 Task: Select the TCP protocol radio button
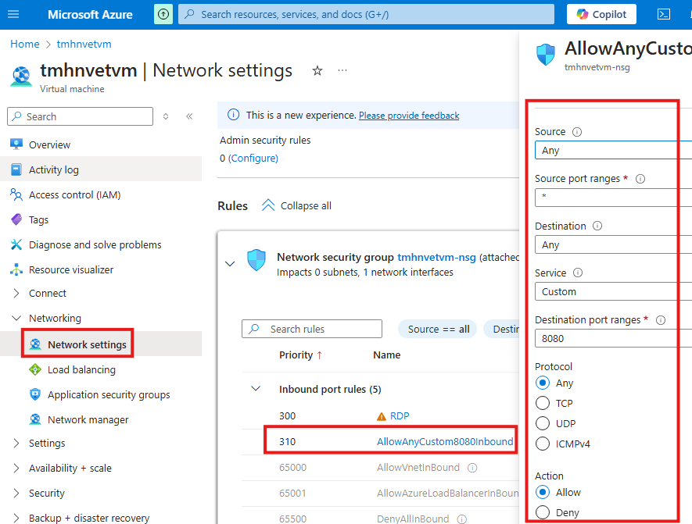point(543,403)
